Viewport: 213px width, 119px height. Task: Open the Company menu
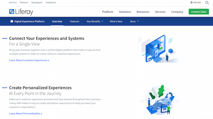(x=177, y=12)
